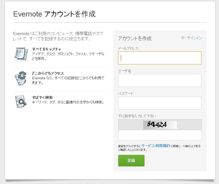219x184 pixels.
Task: Select the すべてをキャプチャ feature heading
Action: 47,49
